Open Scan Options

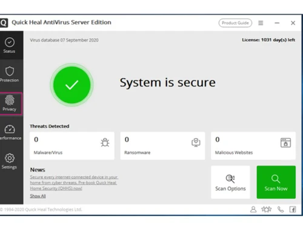pyautogui.click(x=230, y=182)
